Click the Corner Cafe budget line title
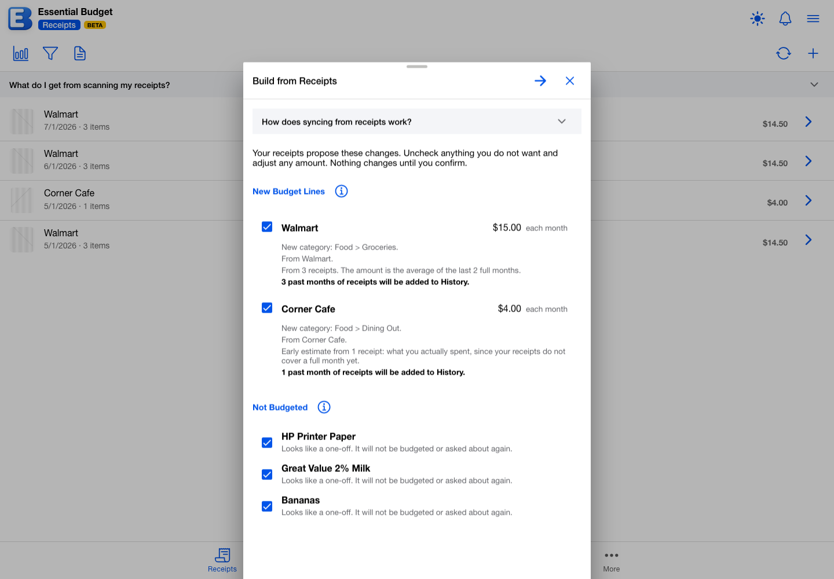 tap(308, 309)
